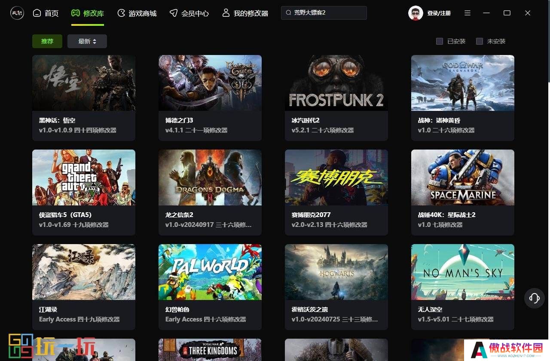Open the 最新 sort dropdown

[x=87, y=41]
